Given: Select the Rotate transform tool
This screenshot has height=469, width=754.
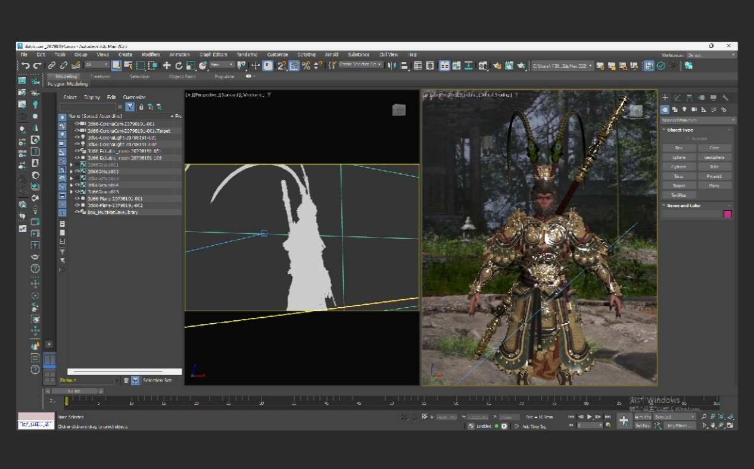Looking at the screenshot, I should pos(179,65).
